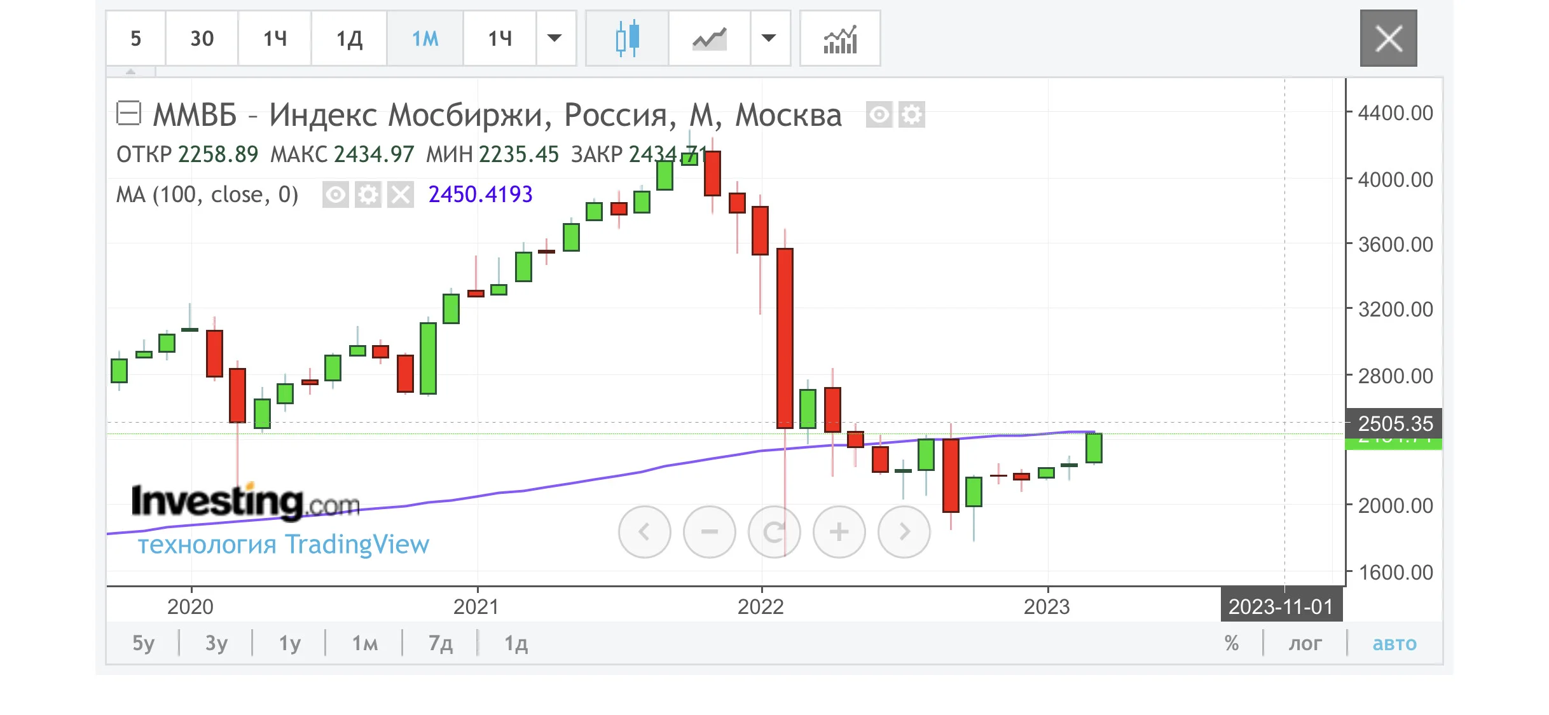Select the 1Д timeframe tab
1549x715 pixels.
click(349, 38)
